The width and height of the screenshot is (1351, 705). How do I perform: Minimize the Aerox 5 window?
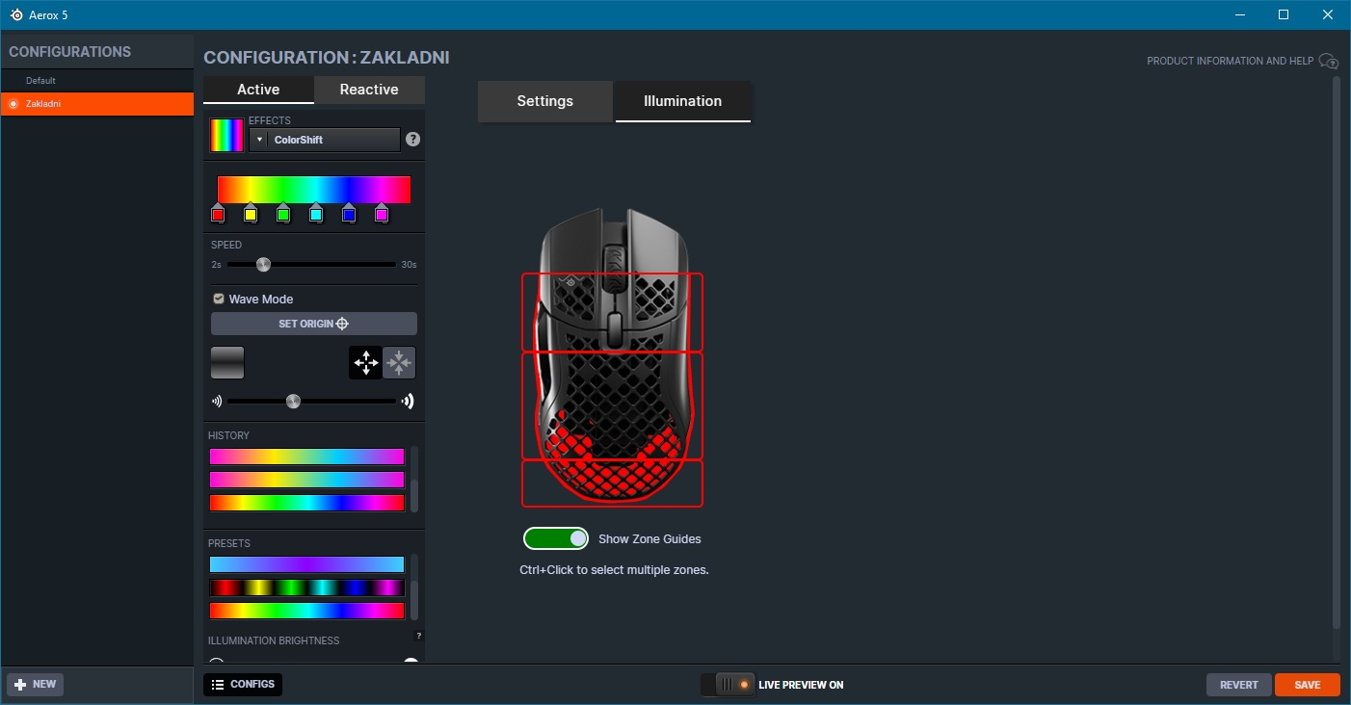1238,14
